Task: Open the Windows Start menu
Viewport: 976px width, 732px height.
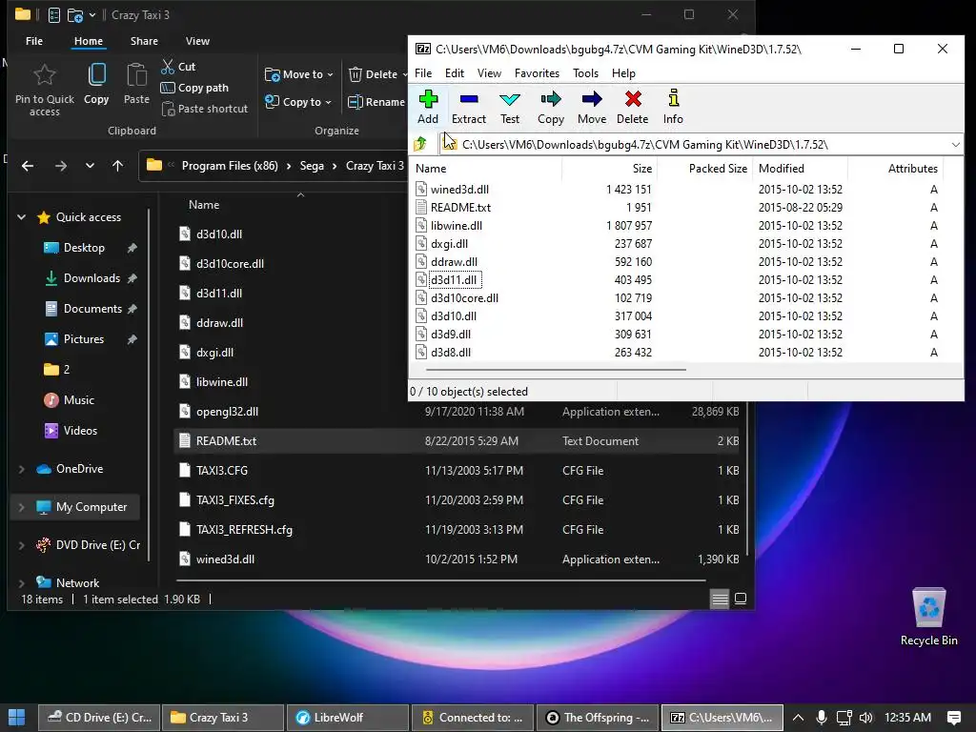Action: click(x=17, y=718)
